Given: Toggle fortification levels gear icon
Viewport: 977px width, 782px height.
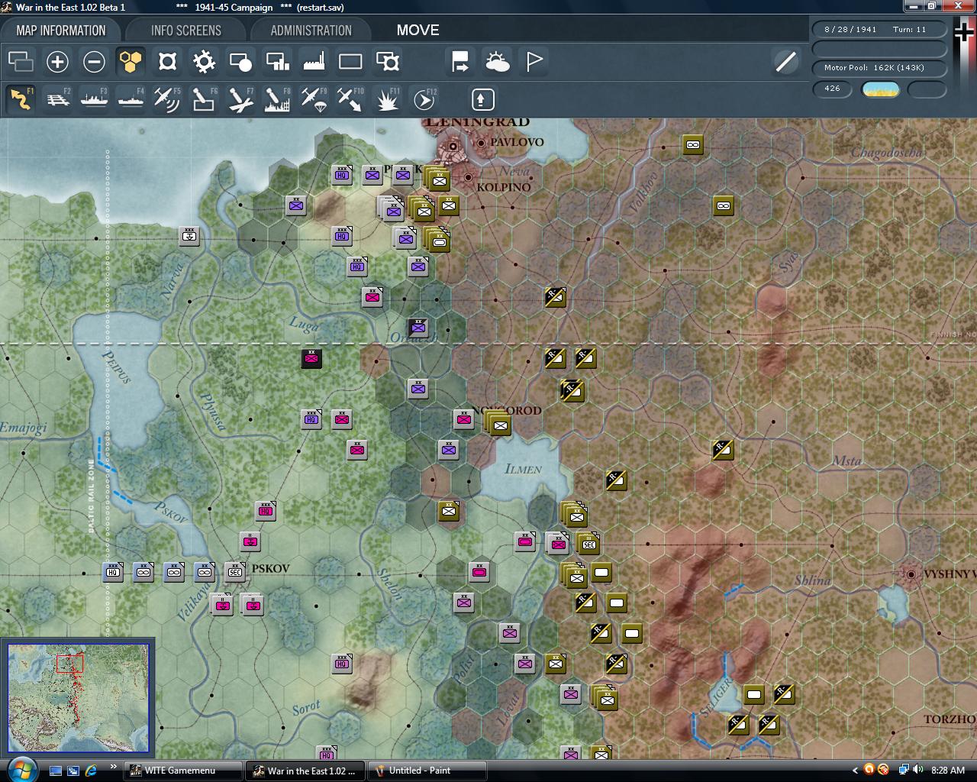Looking at the screenshot, I should pyautogui.click(x=204, y=61).
